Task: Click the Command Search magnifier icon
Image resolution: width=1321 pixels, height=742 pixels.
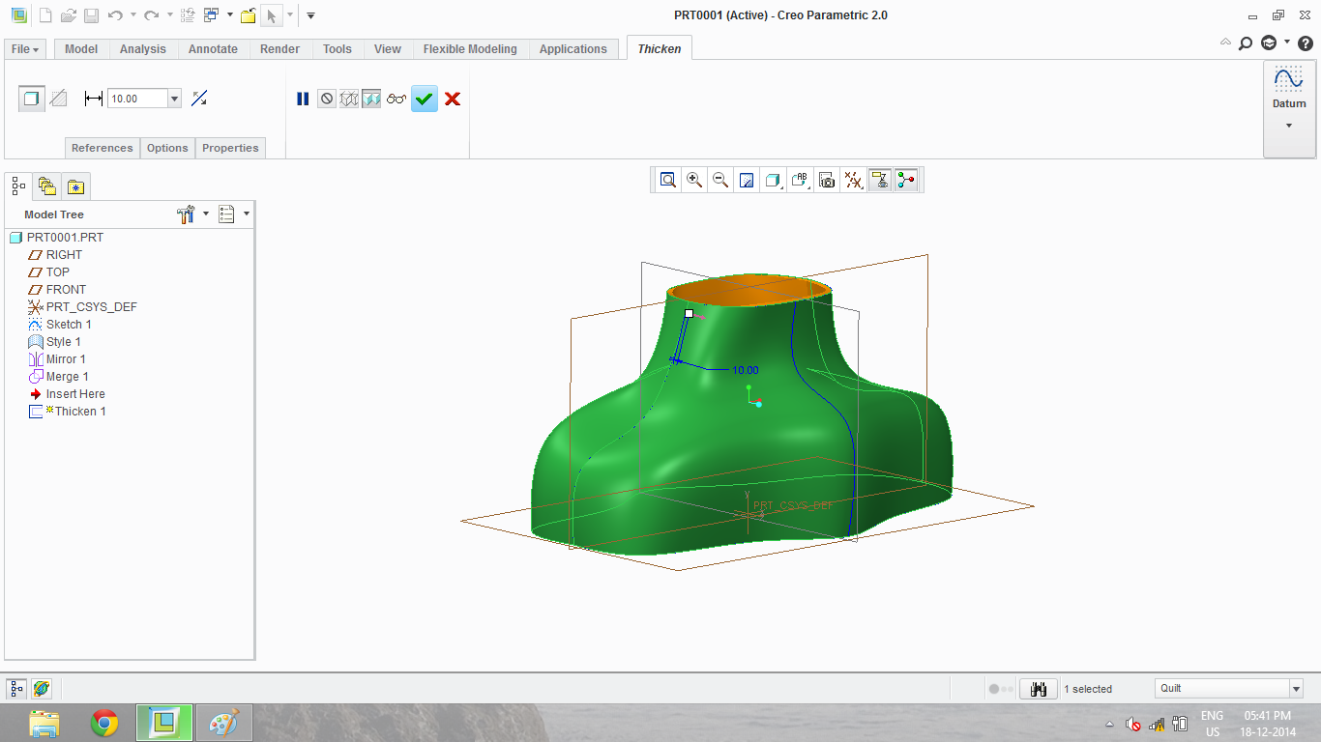Action: point(1246,43)
